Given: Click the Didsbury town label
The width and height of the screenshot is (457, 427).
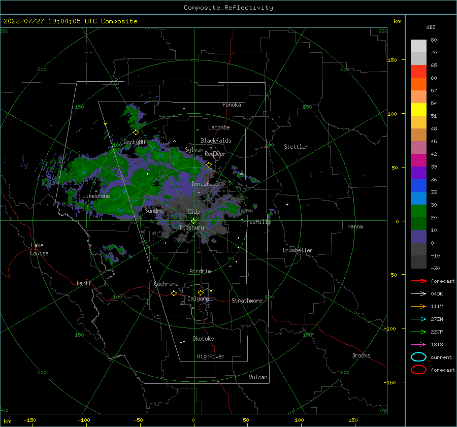Looking at the screenshot, I should click(191, 227).
